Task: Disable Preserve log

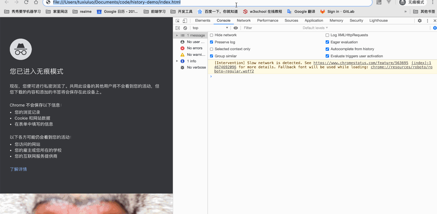Action: coord(212,42)
